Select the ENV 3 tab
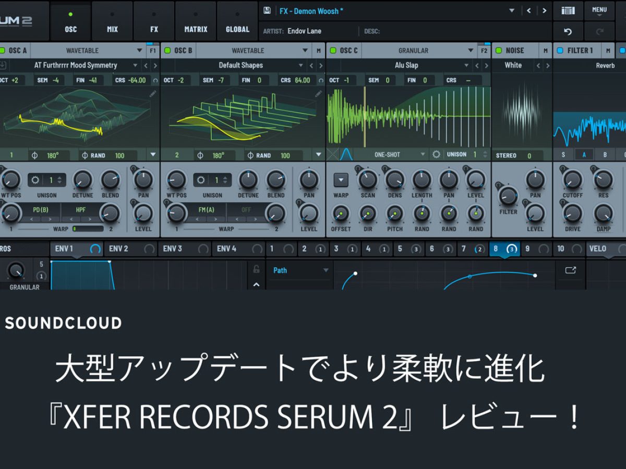 coord(184,249)
